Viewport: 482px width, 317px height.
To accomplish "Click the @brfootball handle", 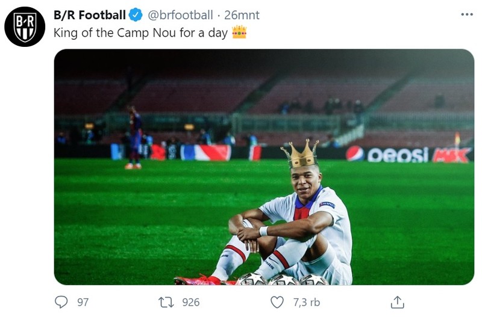I will pyautogui.click(x=180, y=15).
